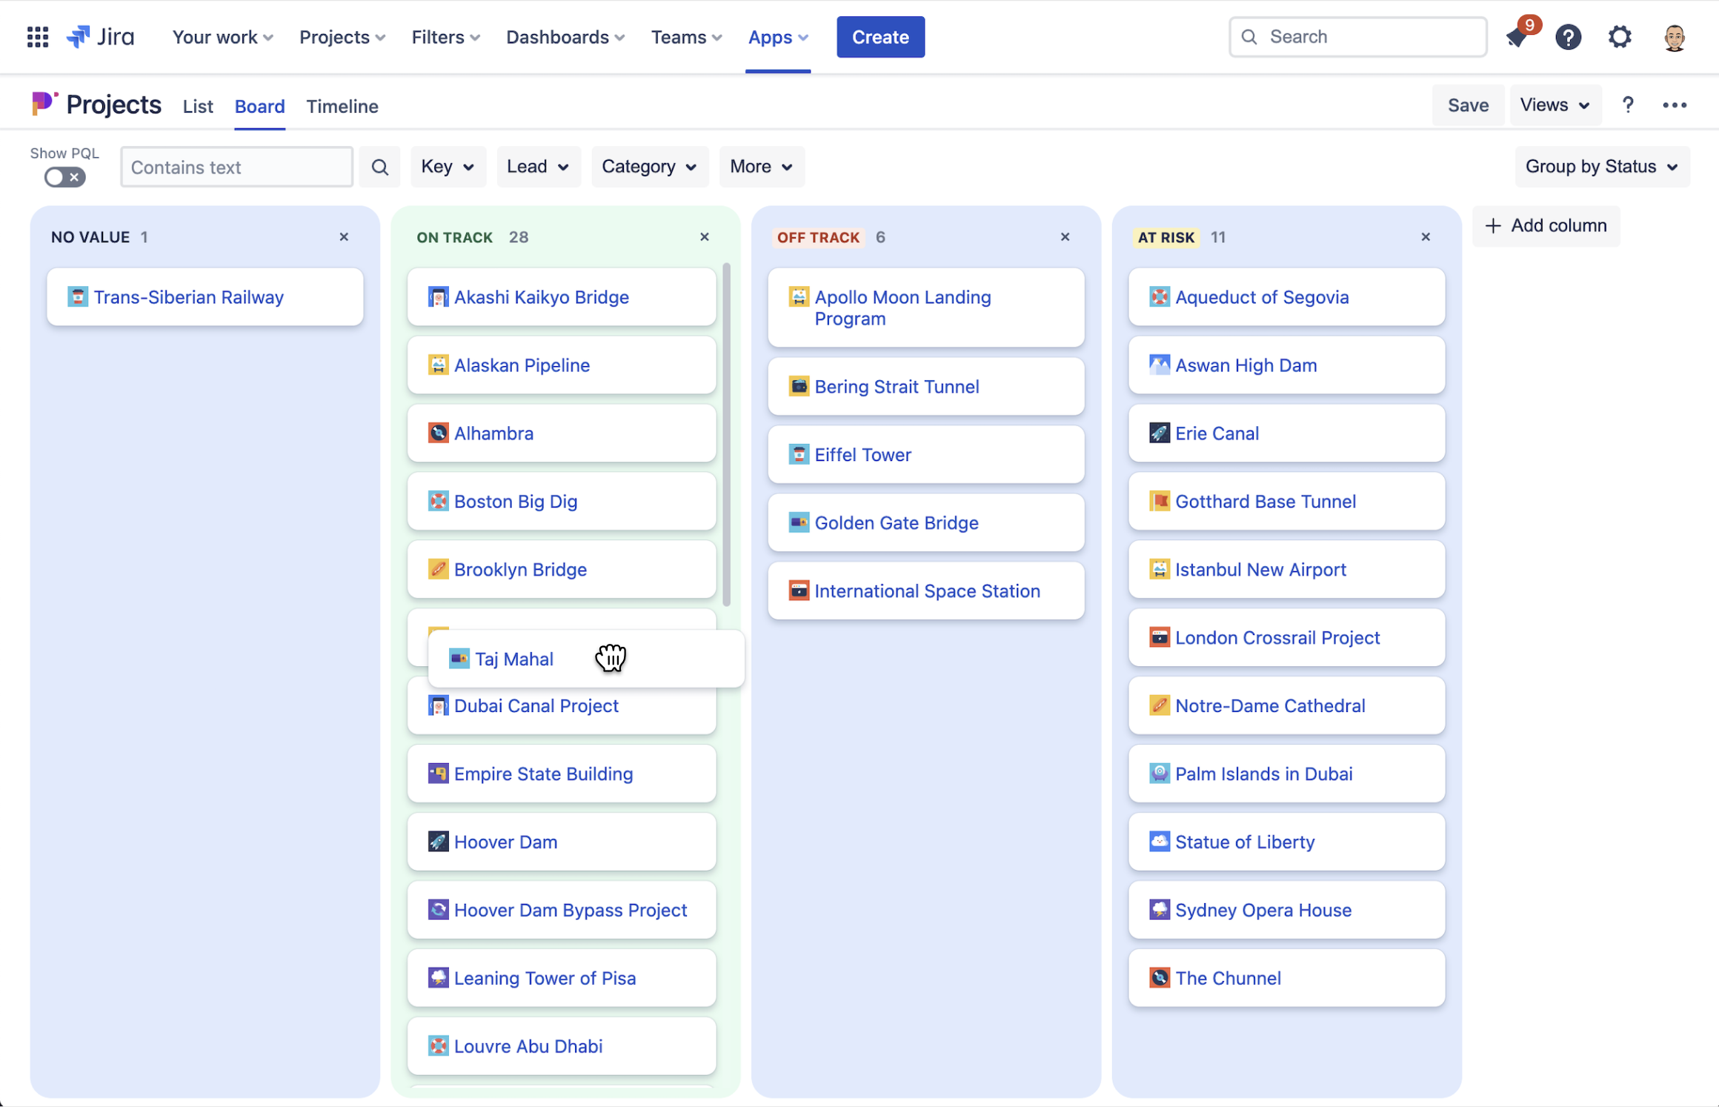
Task: Open the Views dropdown
Action: (1555, 104)
